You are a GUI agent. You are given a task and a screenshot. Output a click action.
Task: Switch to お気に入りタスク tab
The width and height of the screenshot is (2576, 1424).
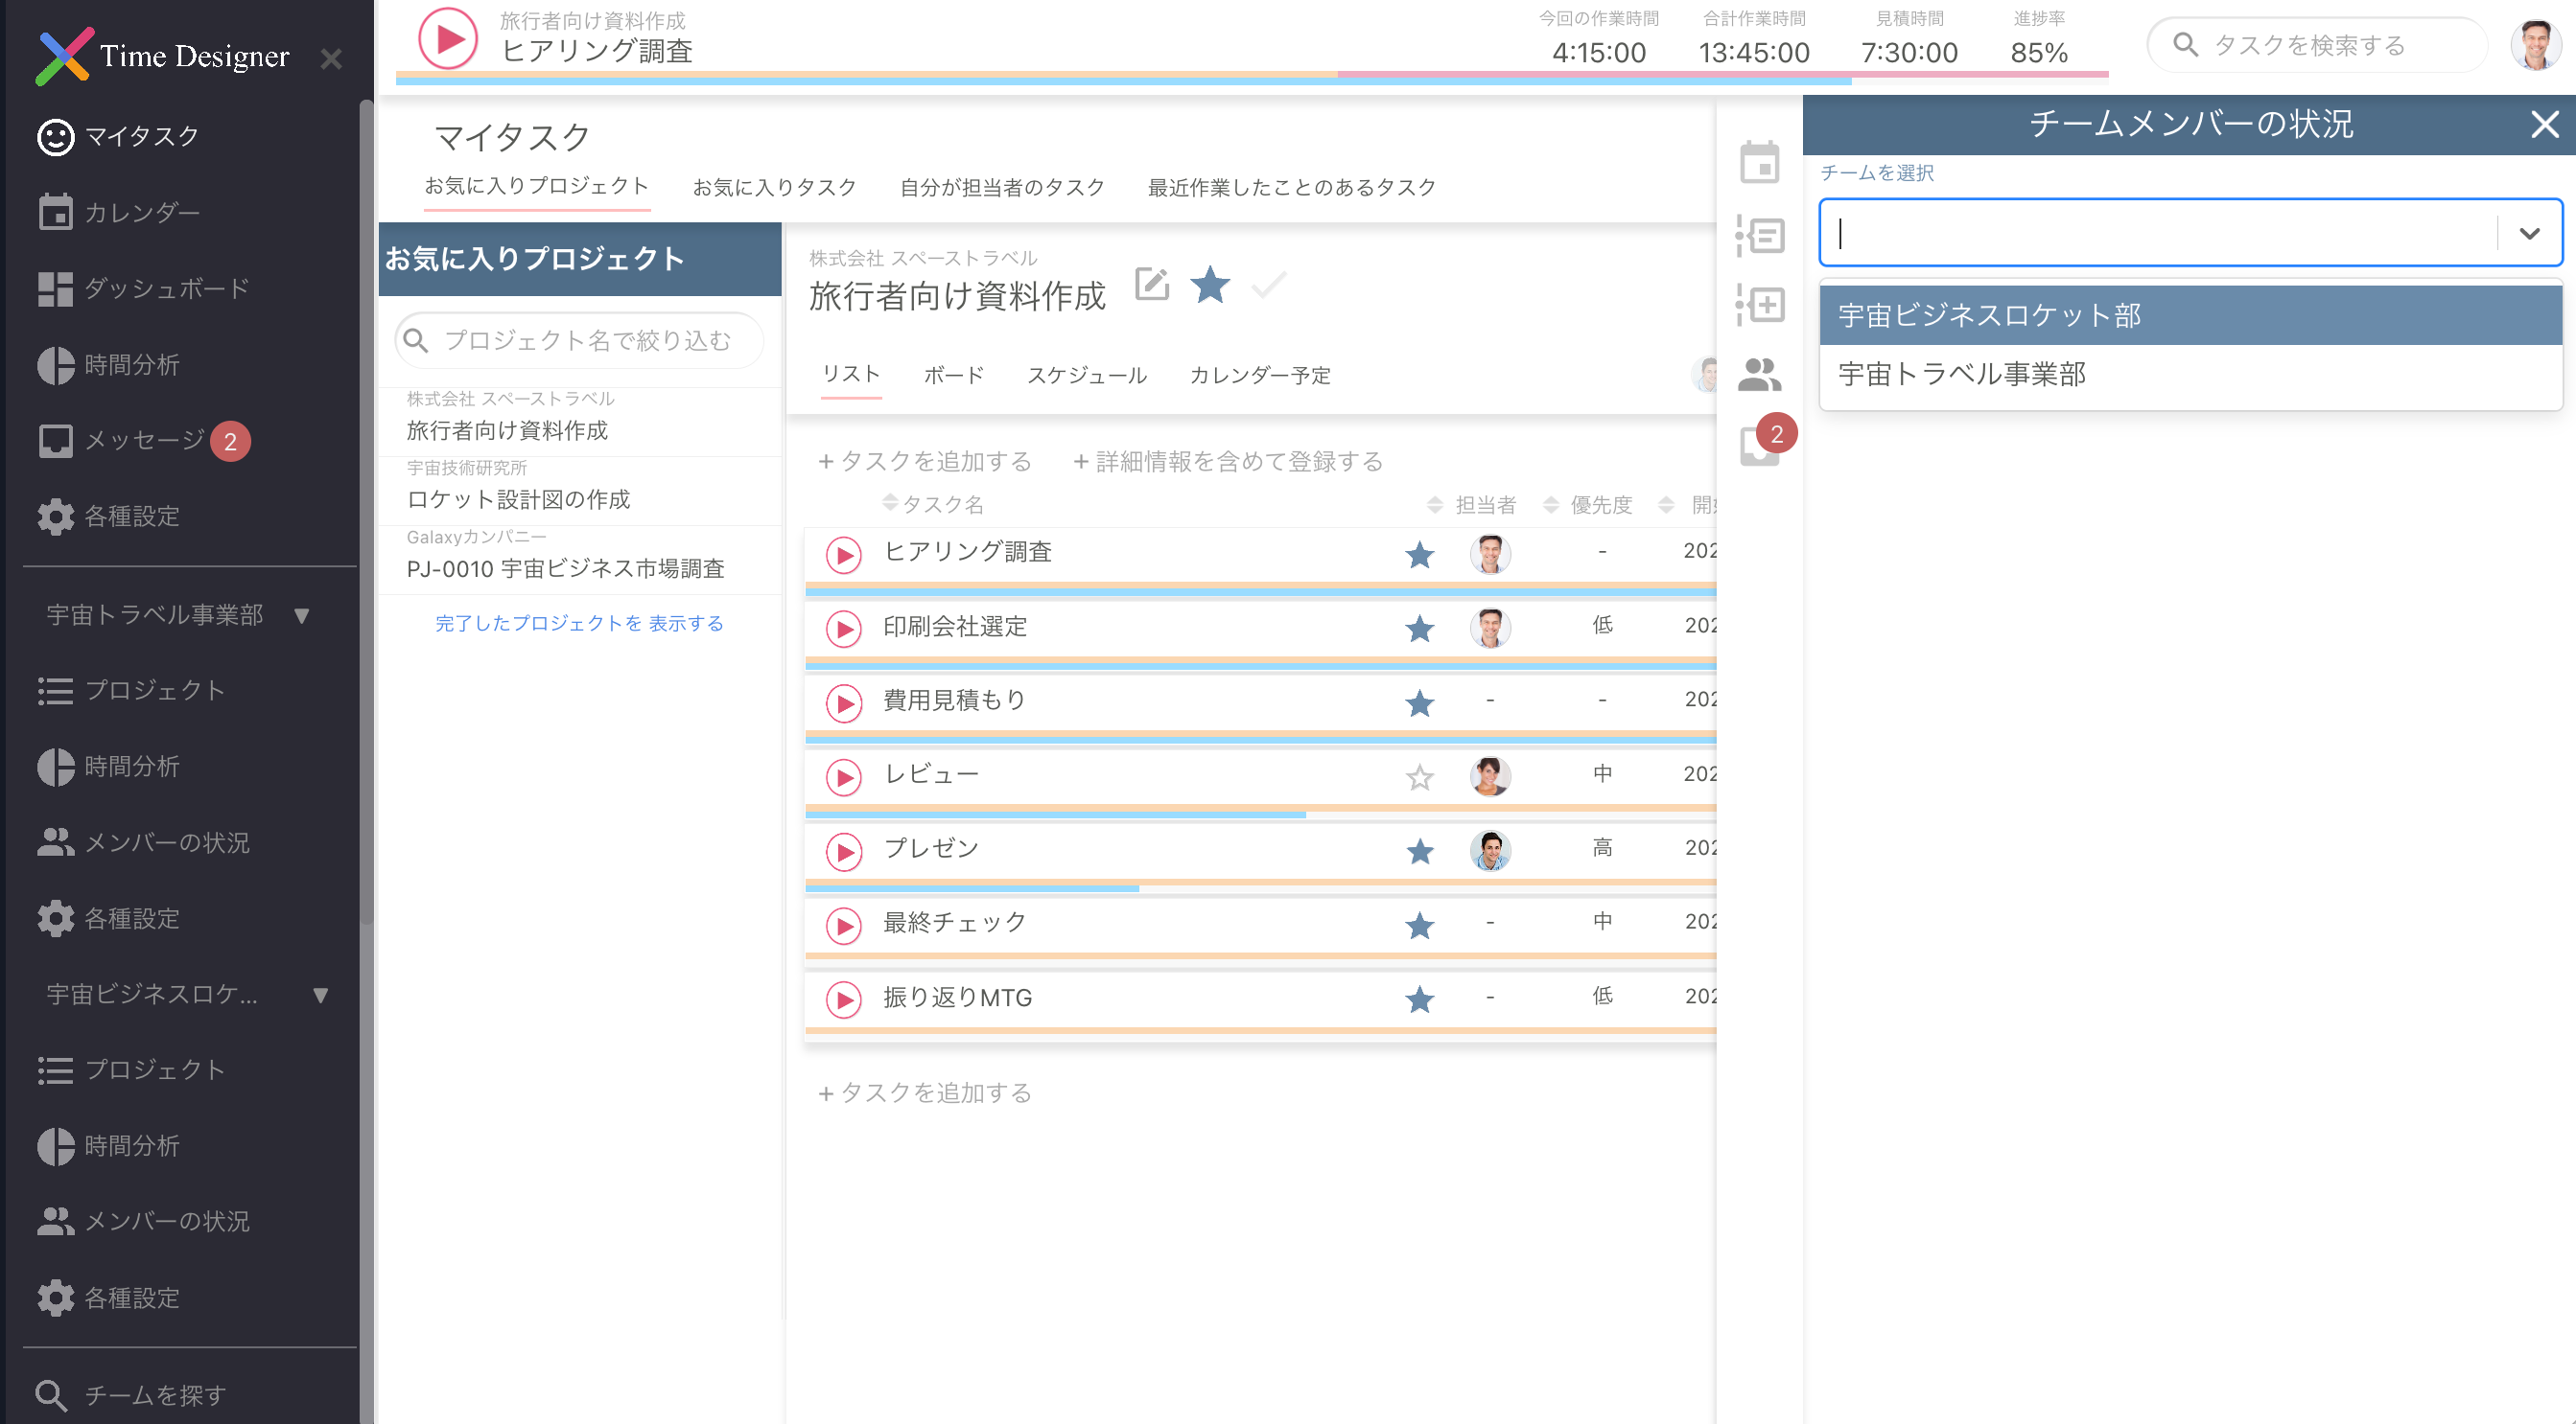pyautogui.click(x=774, y=187)
